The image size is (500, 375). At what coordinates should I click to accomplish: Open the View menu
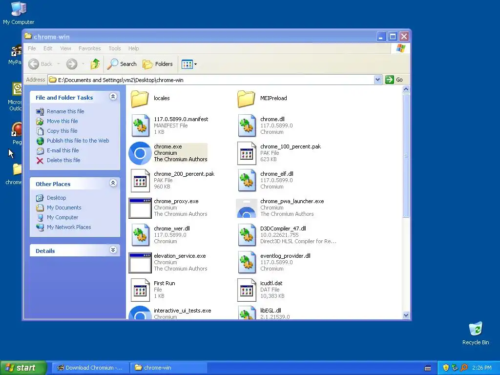pos(65,48)
